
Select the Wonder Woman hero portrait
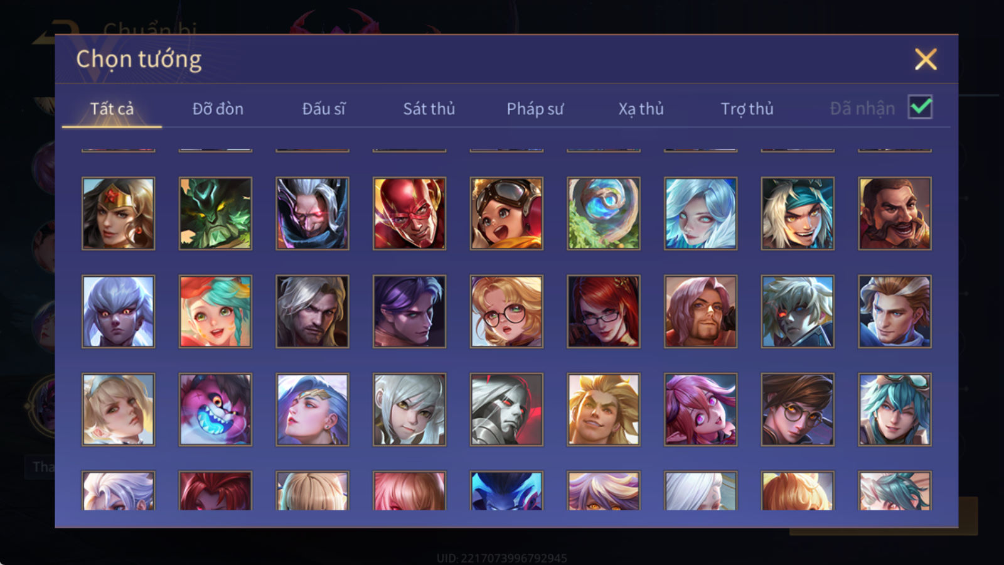click(x=118, y=213)
